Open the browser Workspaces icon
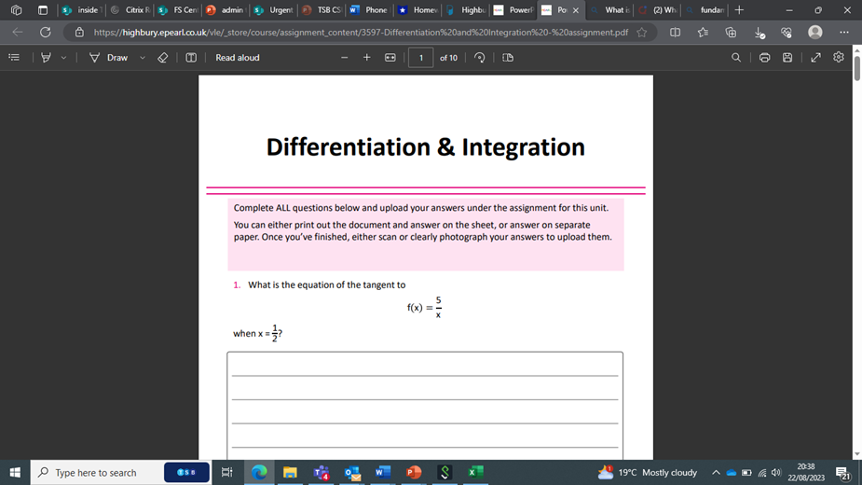 pos(16,10)
